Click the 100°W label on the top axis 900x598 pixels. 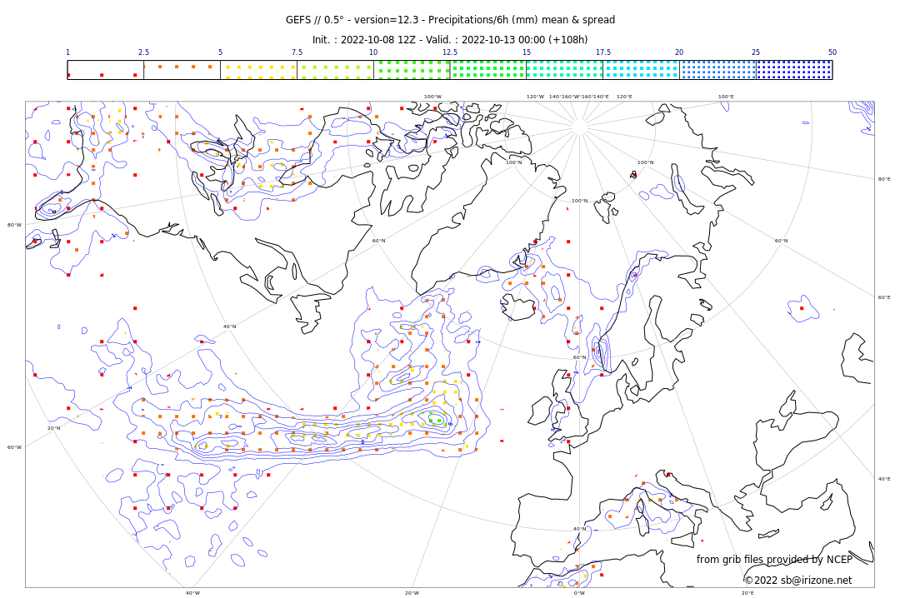pyautogui.click(x=432, y=97)
